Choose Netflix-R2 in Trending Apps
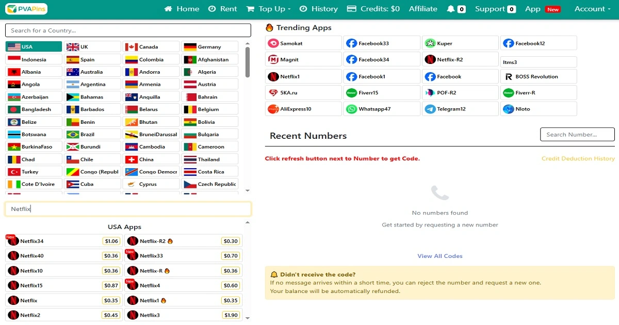Screen dimensions: 619x325 coord(460,59)
